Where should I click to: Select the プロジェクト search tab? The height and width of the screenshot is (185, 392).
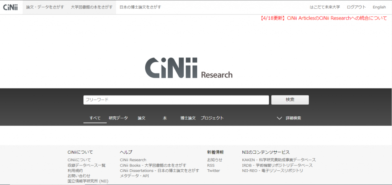(212, 118)
